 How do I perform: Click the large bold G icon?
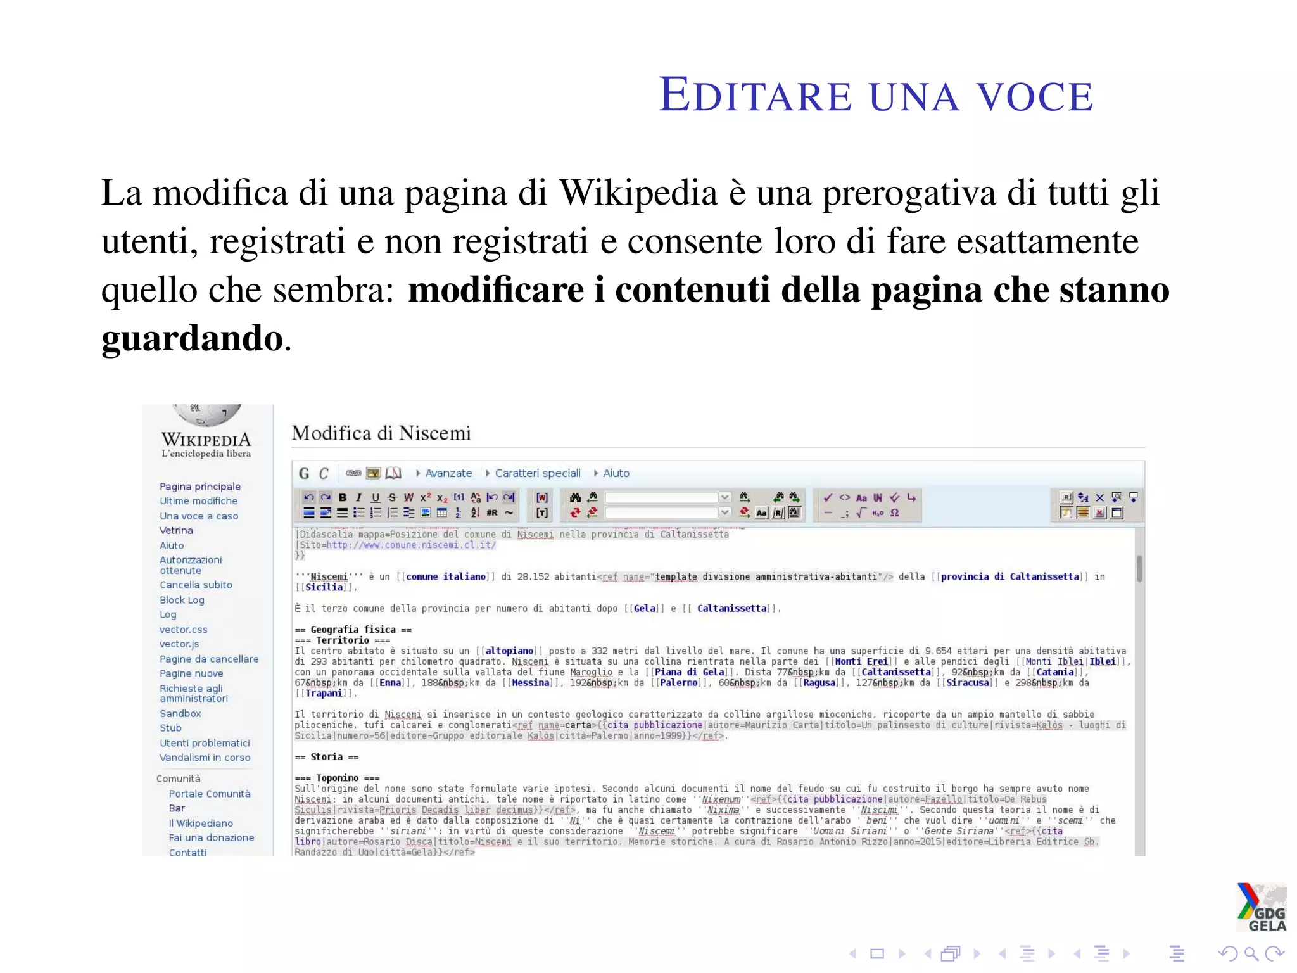[x=304, y=473]
